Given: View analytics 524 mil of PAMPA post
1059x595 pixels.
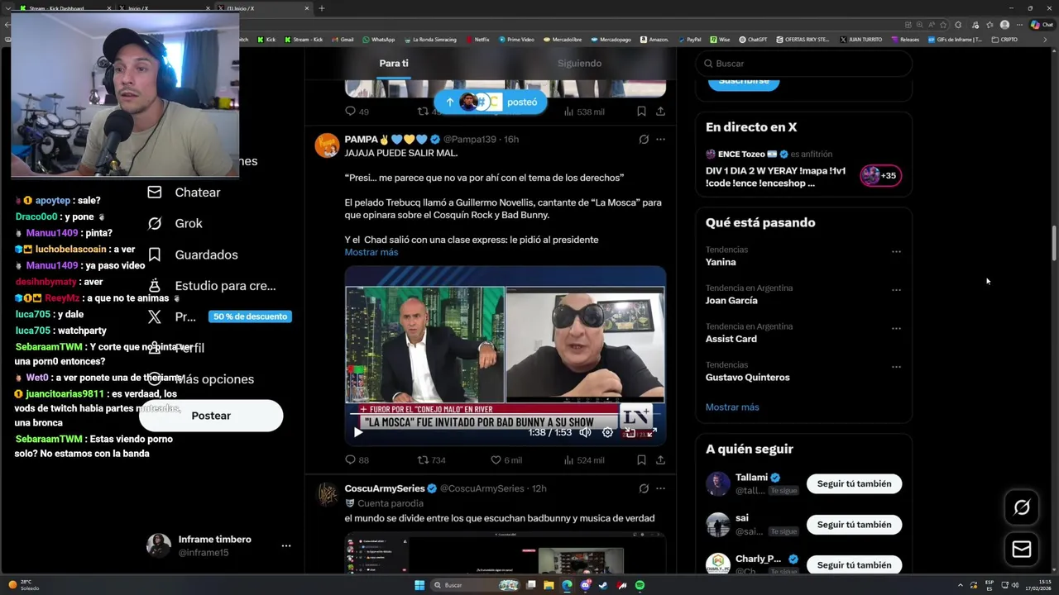Looking at the screenshot, I should (583, 460).
